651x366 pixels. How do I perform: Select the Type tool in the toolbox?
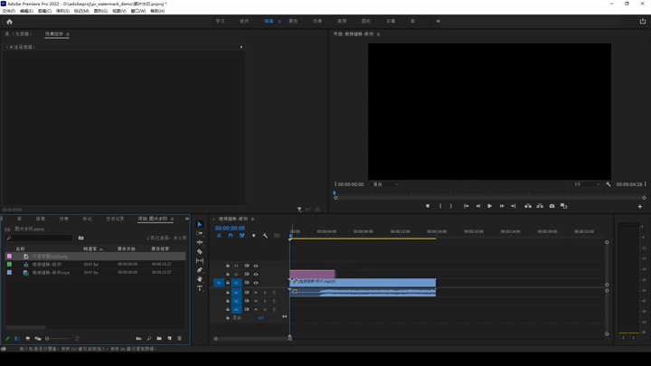[x=200, y=288]
